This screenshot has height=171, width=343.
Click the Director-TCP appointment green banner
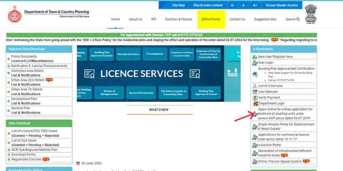pos(162,35)
